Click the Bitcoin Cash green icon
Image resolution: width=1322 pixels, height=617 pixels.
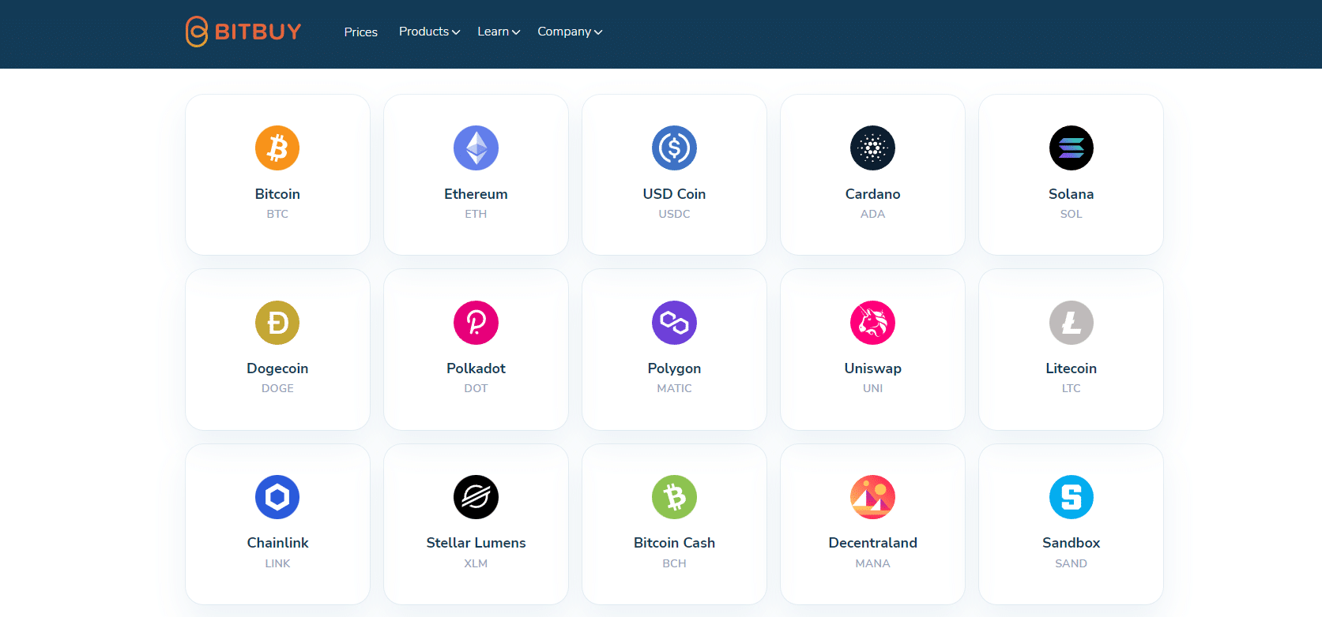pyautogui.click(x=674, y=497)
